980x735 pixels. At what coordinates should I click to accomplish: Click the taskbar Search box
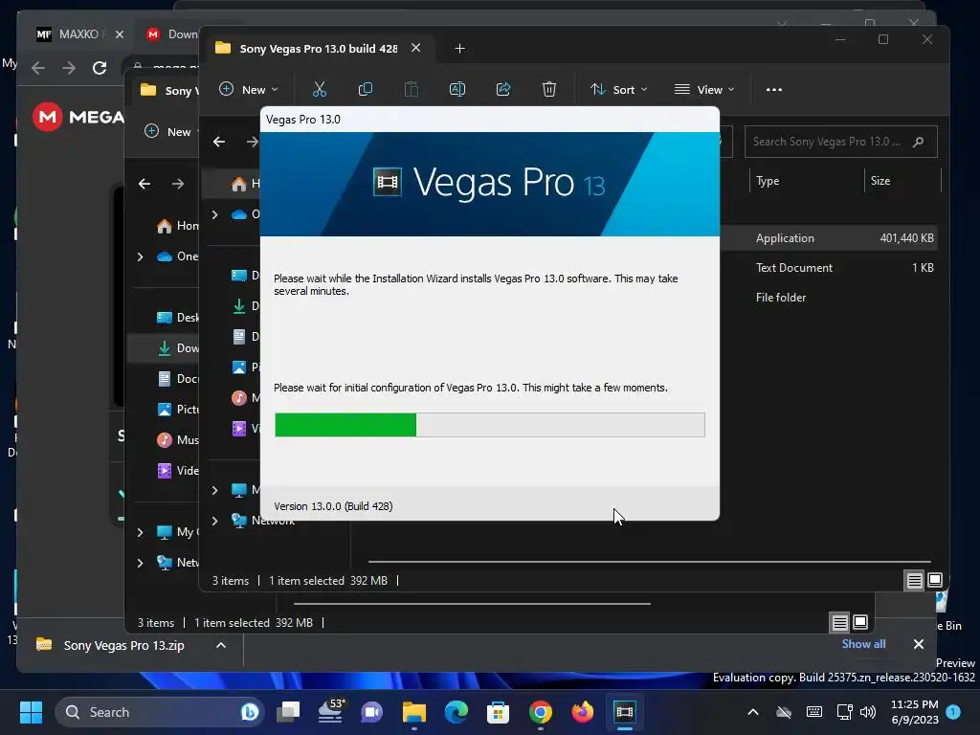tap(160, 712)
